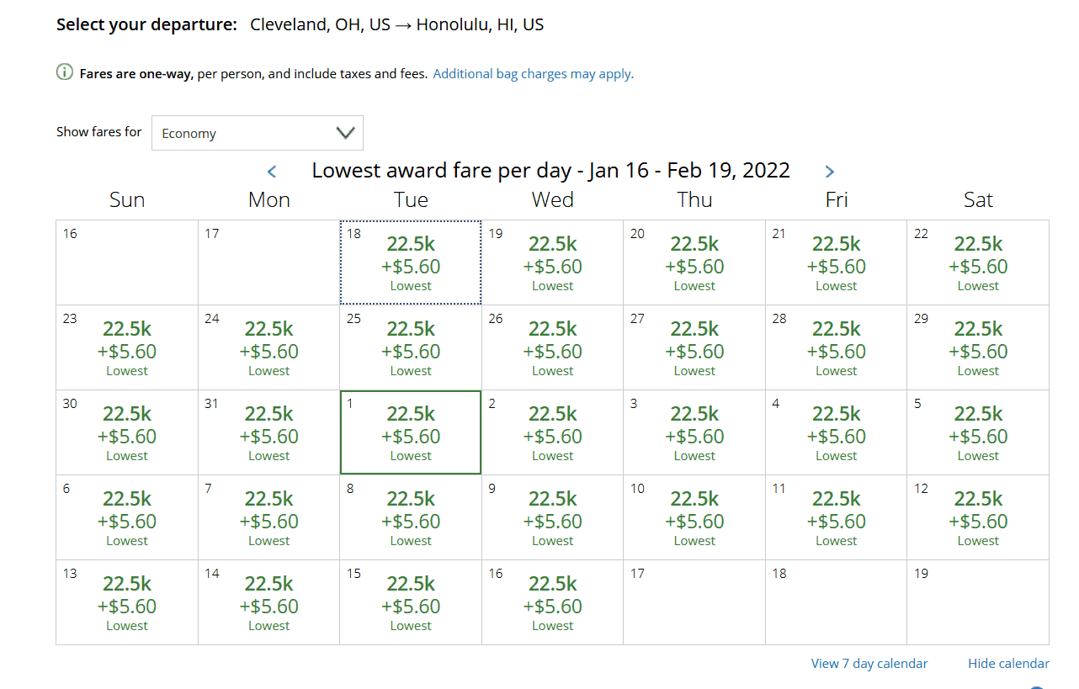The height and width of the screenshot is (689, 1079).
Task: Select February 5 fare cell
Action: pos(978,432)
